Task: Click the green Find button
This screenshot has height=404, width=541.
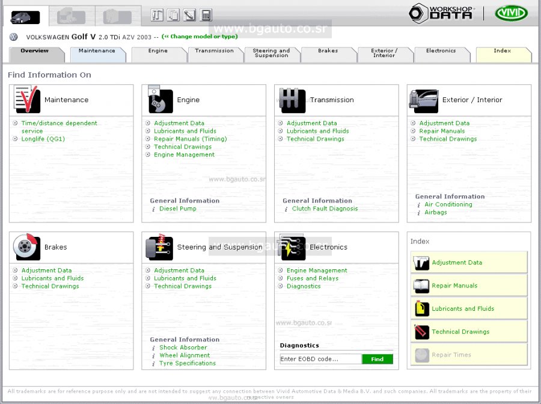Action: 377,359
